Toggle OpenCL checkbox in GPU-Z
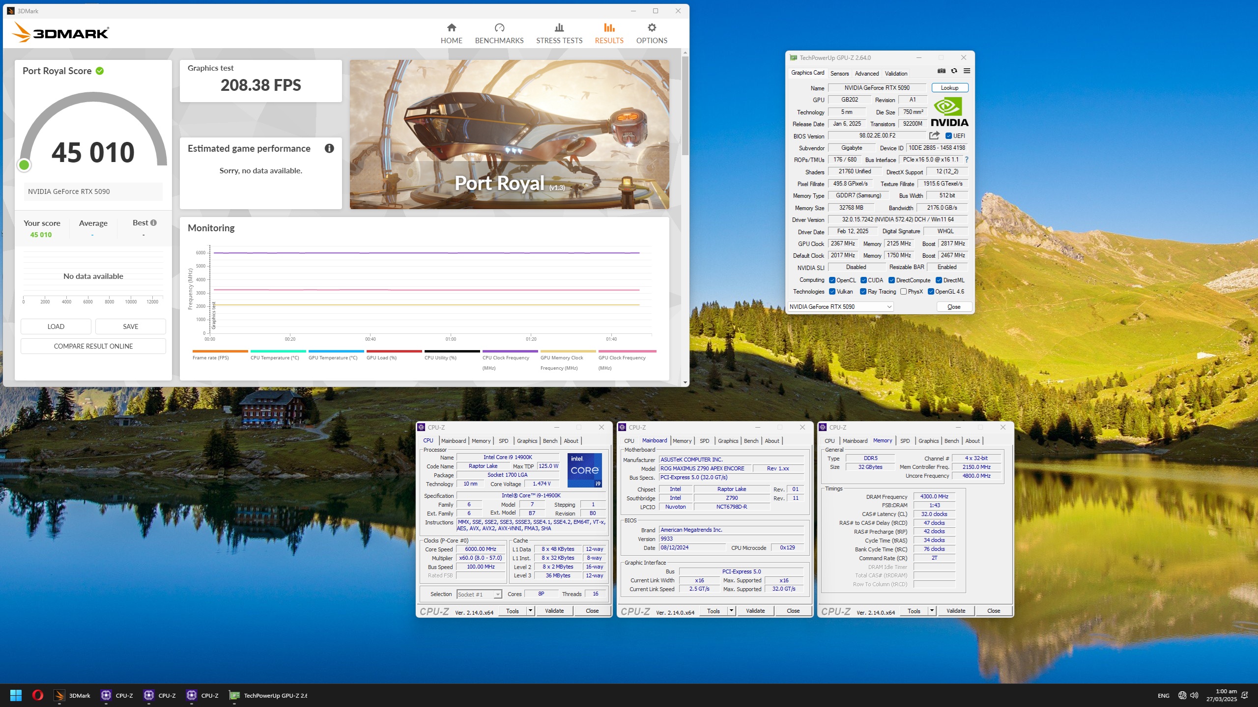Viewport: 1258px width, 707px height. coord(832,280)
